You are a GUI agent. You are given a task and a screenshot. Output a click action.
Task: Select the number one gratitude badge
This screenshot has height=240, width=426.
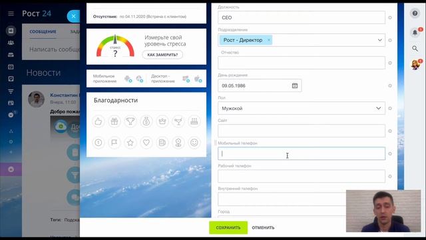tap(99, 142)
